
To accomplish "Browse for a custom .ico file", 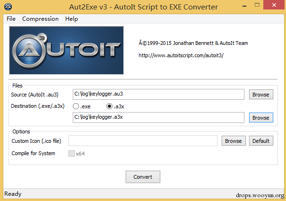I will 234,141.
